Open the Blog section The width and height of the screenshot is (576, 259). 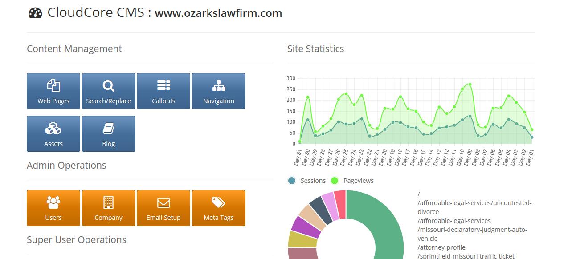tap(108, 134)
